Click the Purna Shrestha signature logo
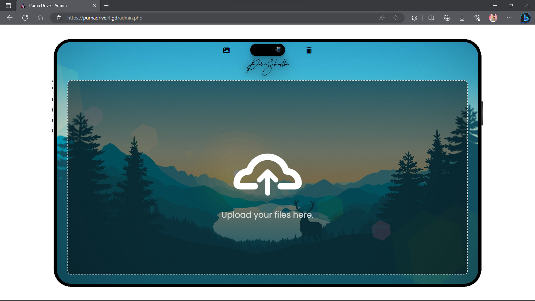This screenshot has width=535, height=301. (x=268, y=67)
